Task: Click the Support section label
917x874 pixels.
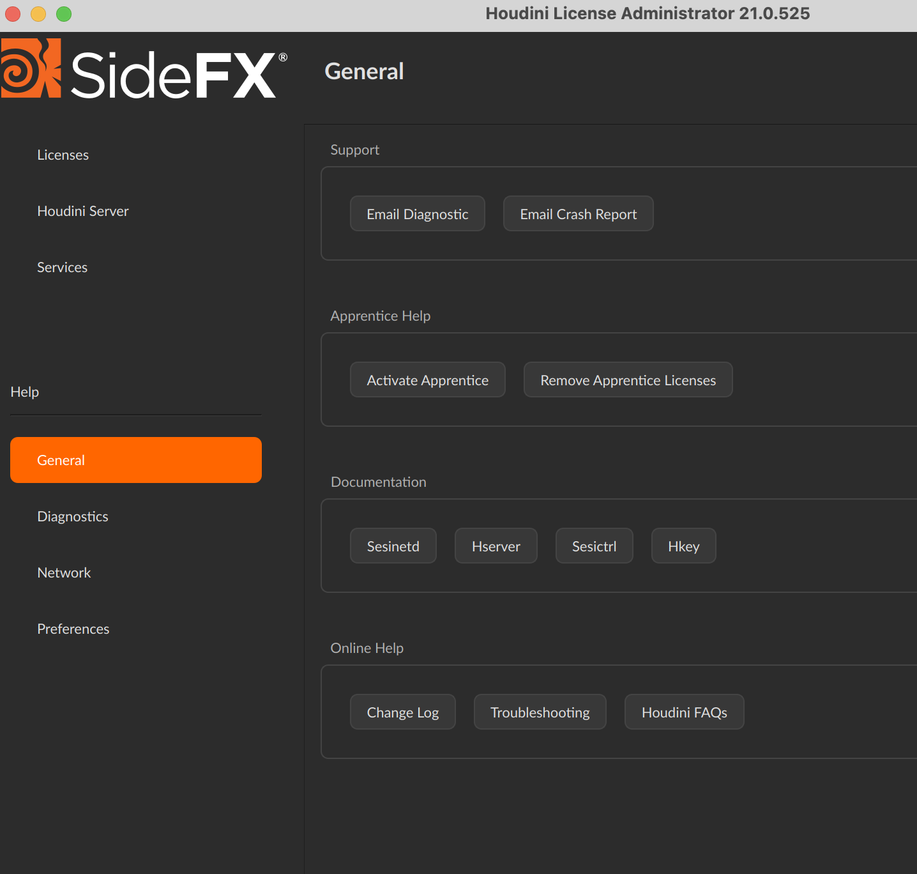Action: [355, 149]
